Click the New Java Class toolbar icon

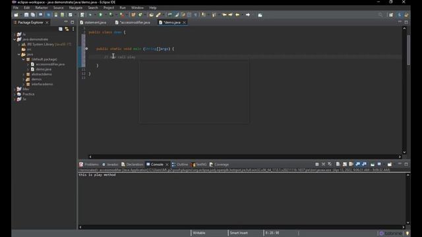(140, 14)
